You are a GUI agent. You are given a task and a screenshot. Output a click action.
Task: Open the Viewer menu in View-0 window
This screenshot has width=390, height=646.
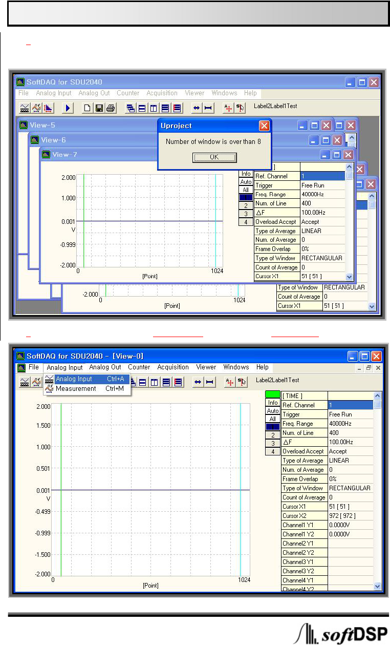pyautogui.click(x=206, y=367)
